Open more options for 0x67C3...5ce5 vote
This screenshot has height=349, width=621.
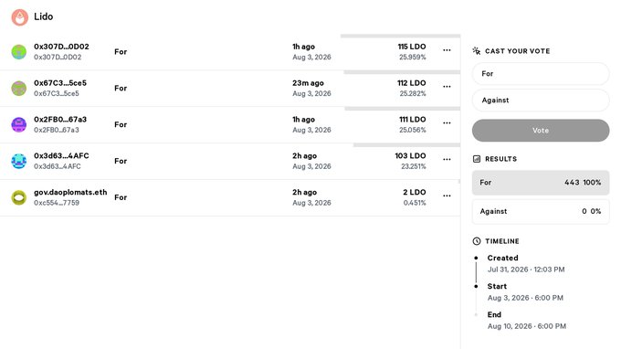(x=447, y=87)
